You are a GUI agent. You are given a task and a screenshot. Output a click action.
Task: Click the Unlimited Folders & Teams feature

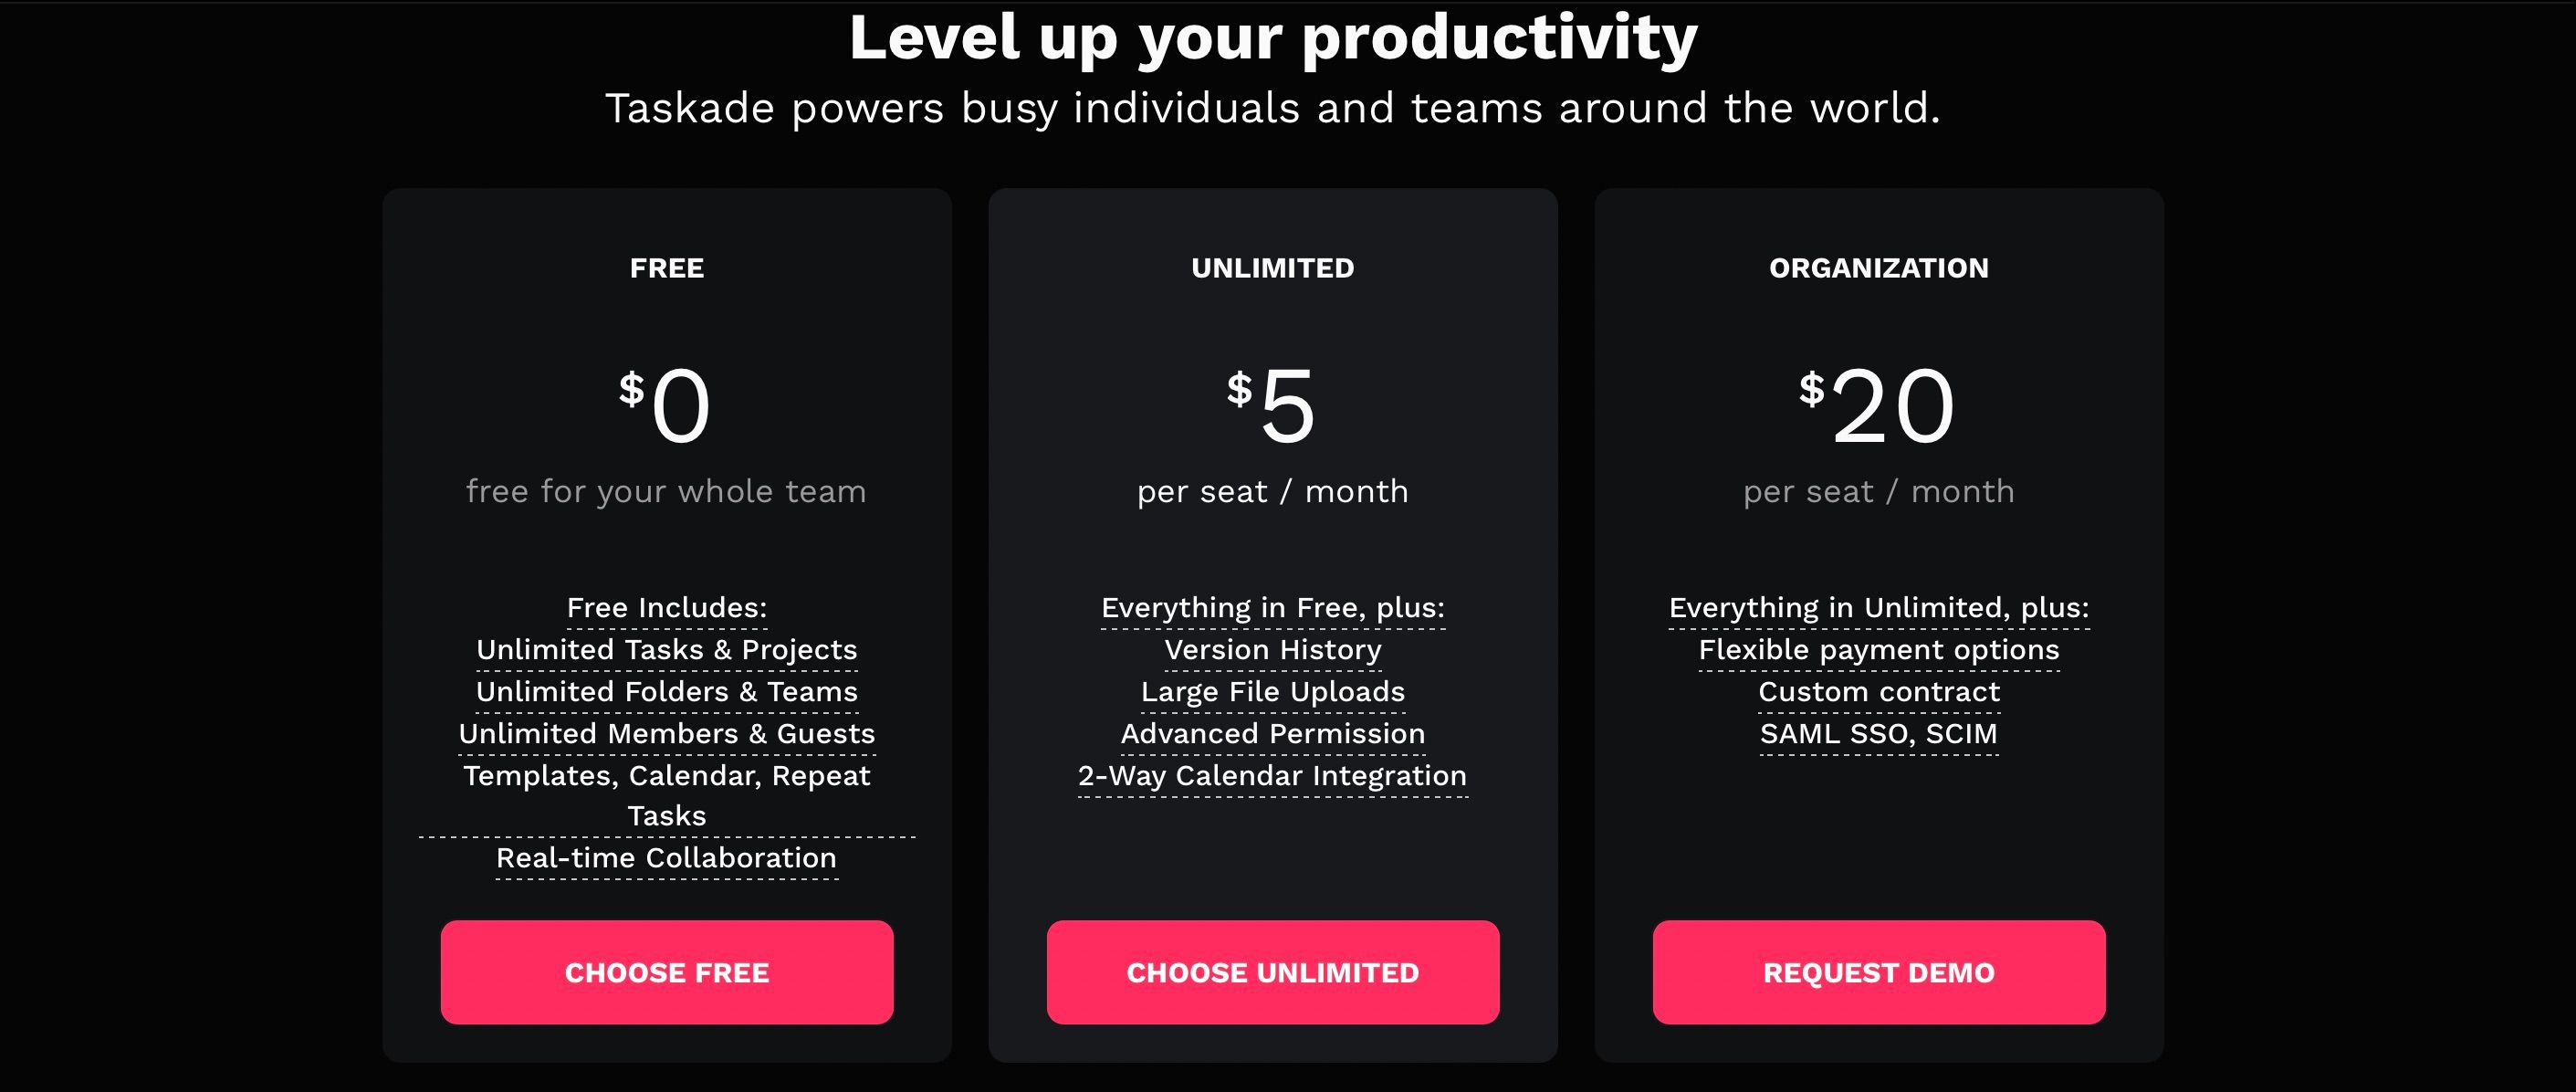pyautogui.click(x=667, y=692)
